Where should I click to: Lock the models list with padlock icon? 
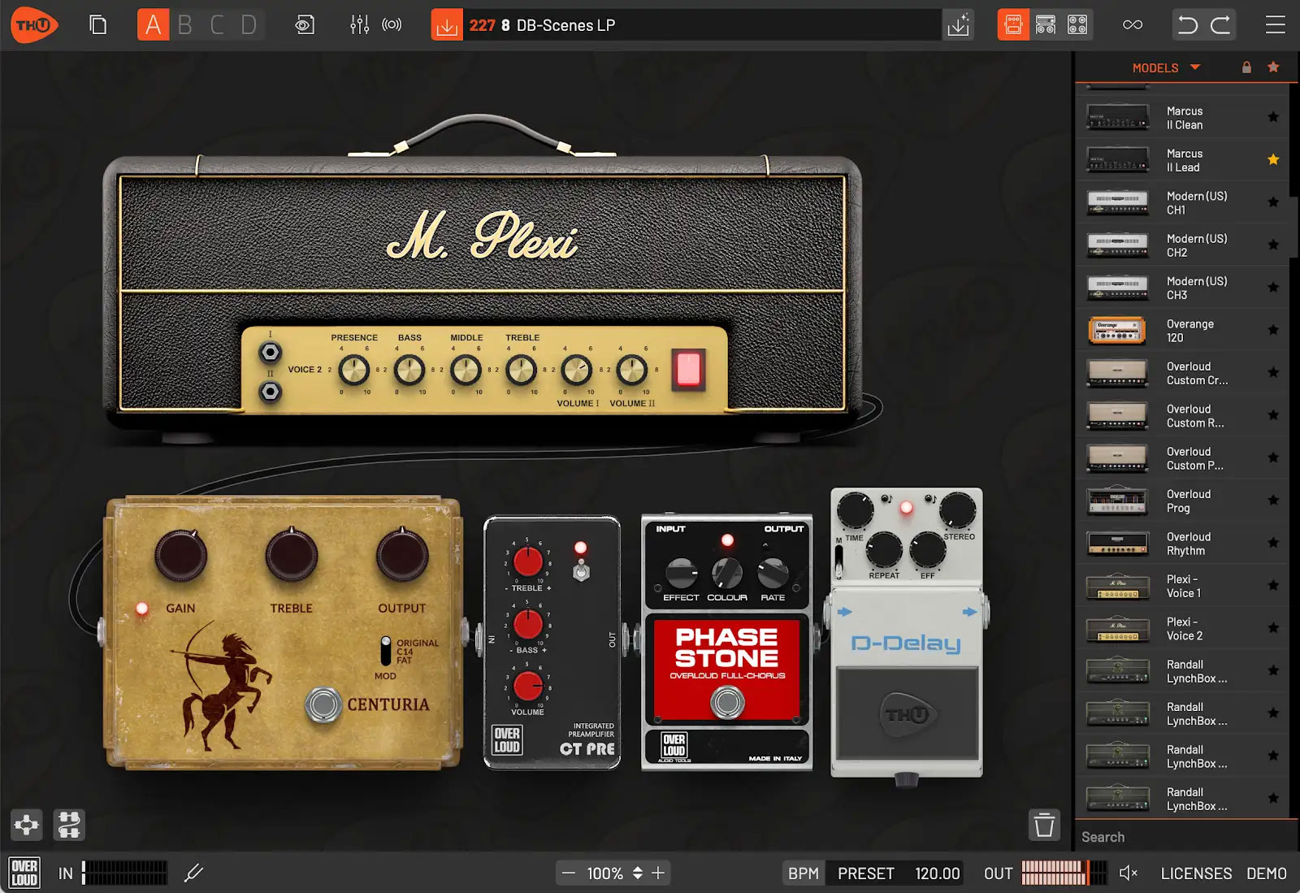[x=1246, y=67]
